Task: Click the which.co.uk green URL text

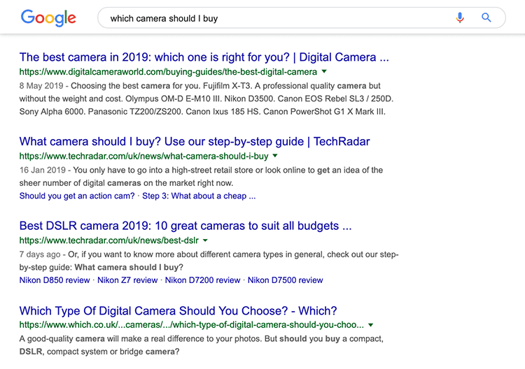Action: (x=192, y=325)
